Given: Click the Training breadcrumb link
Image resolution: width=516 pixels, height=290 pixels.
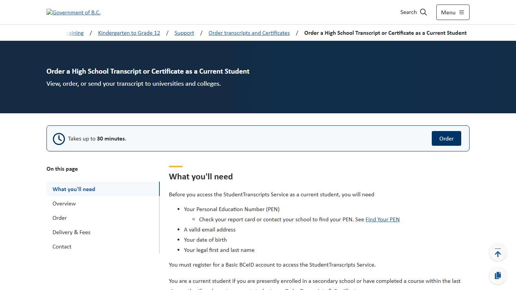Looking at the screenshot, I should [x=74, y=33].
